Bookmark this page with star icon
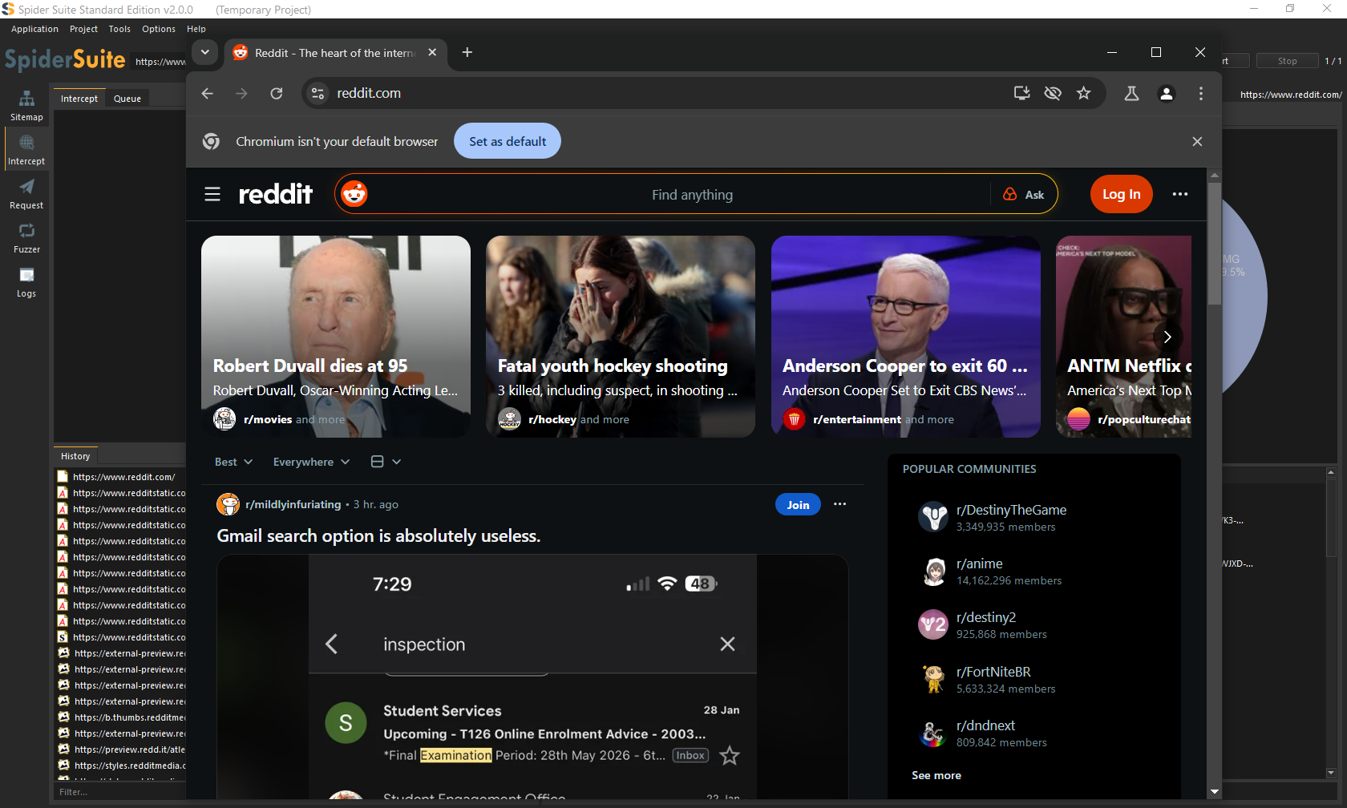The width and height of the screenshot is (1347, 808). pyautogui.click(x=1083, y=94)
